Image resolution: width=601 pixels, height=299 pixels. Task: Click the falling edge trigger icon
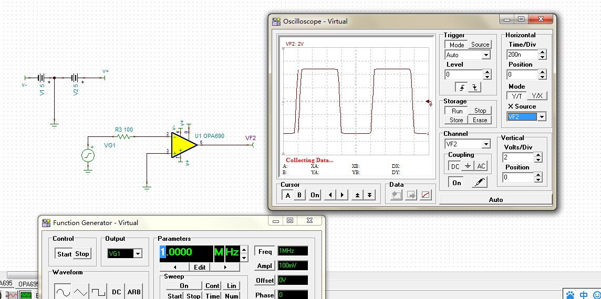click(x=475, y=88)
